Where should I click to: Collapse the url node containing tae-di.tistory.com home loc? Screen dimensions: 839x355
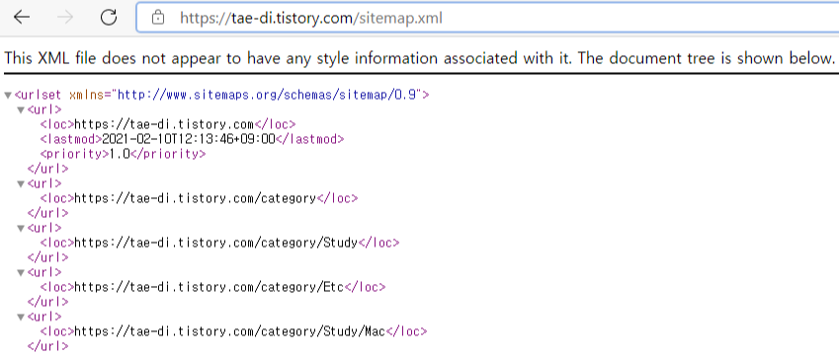[x=21, y=110]
